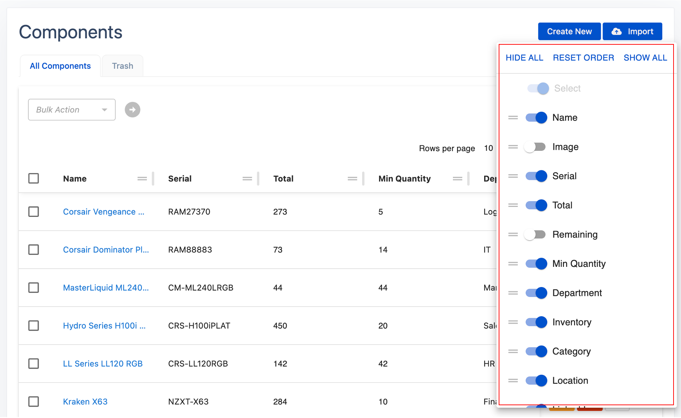Image resolution: width=681 pixels, height=418 pixels.
Task: Open the Bulk Action dropdown
Action: coord(72,110)
